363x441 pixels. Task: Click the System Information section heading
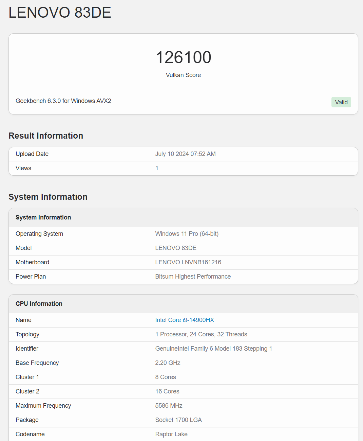tap(48, 197)
